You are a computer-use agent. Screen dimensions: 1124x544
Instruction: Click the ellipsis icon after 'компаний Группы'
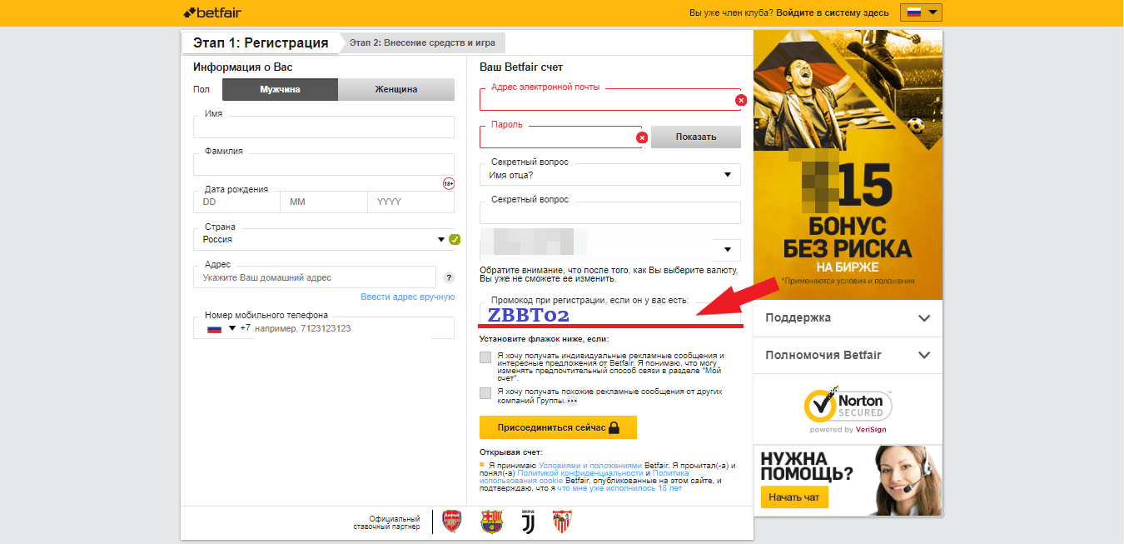pyautogui.click(x=572, y=402)
